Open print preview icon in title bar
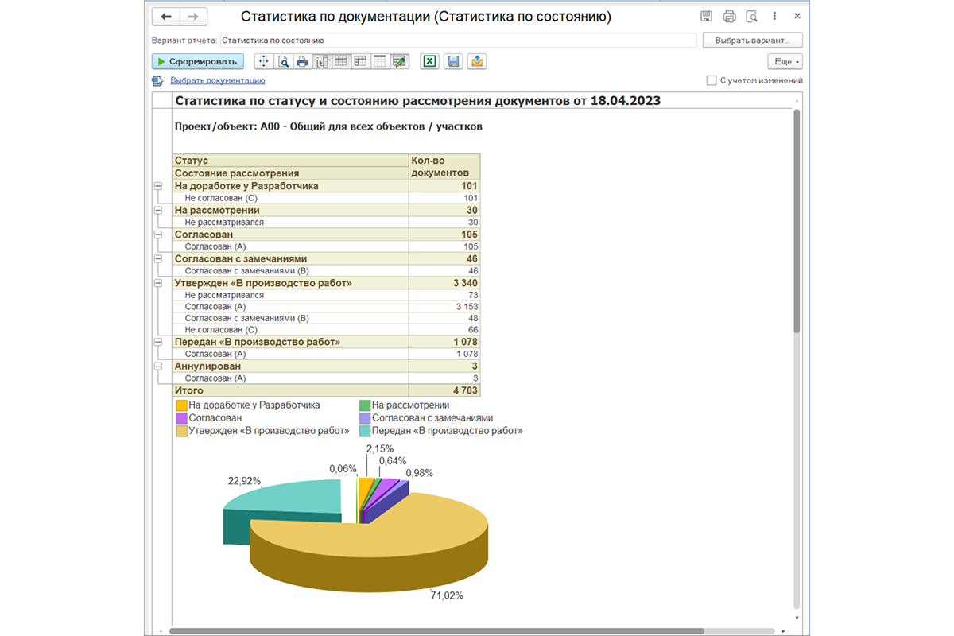This screenshot has height=636, width=954. coord(751,17)
